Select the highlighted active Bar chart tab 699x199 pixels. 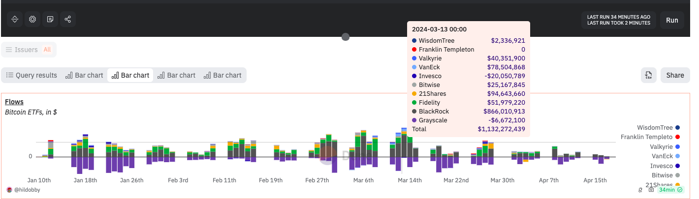tap(130, 75)
